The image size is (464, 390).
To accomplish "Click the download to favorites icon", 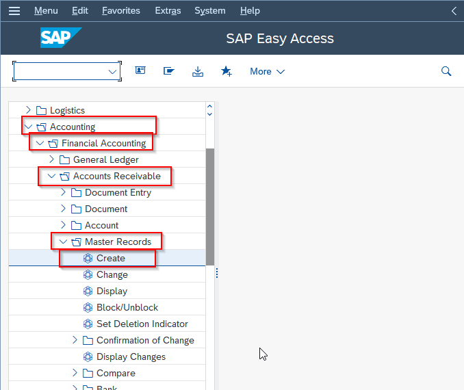I will (x=198, y=71).
